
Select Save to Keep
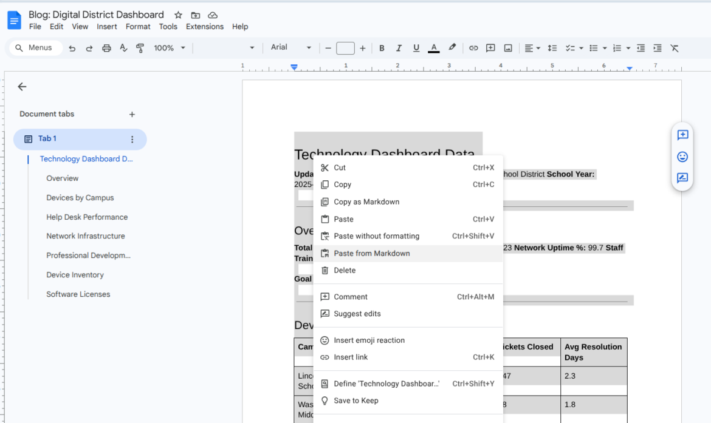pos(408,401)
